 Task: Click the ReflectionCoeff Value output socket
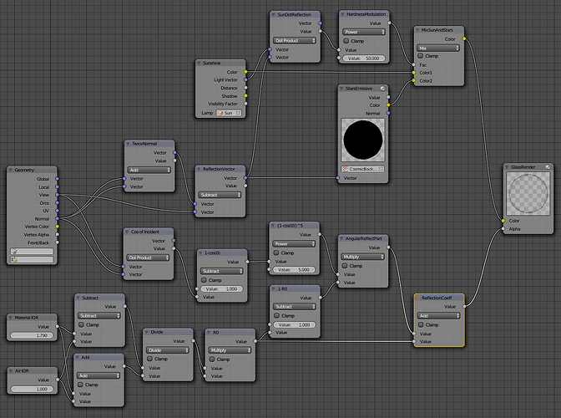click(x=464, y=307)
